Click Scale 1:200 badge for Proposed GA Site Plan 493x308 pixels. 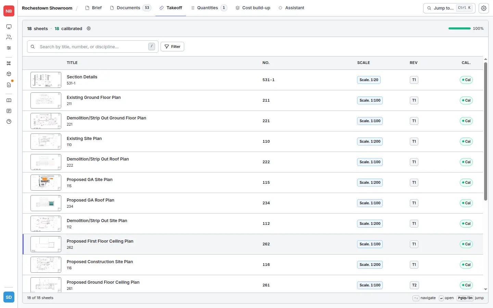[370, 182]
